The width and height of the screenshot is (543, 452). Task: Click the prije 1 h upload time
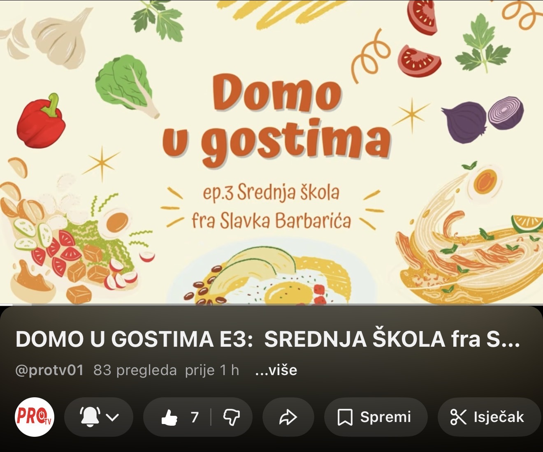click(212, 370)
